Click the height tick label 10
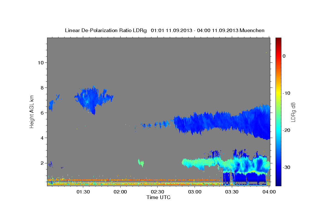334x223 pixels. [41, 63]
